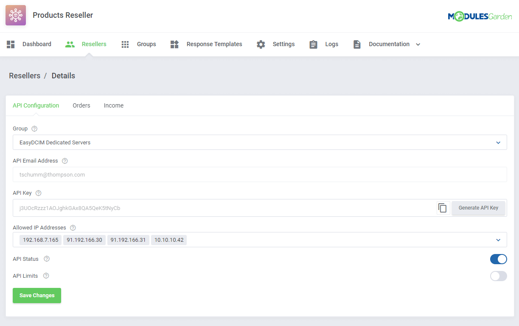The height and width of the screenshot is (326, 519).
Task: Click the Documentation document icon
Action: pyautogui.click(x=356, y=44)
